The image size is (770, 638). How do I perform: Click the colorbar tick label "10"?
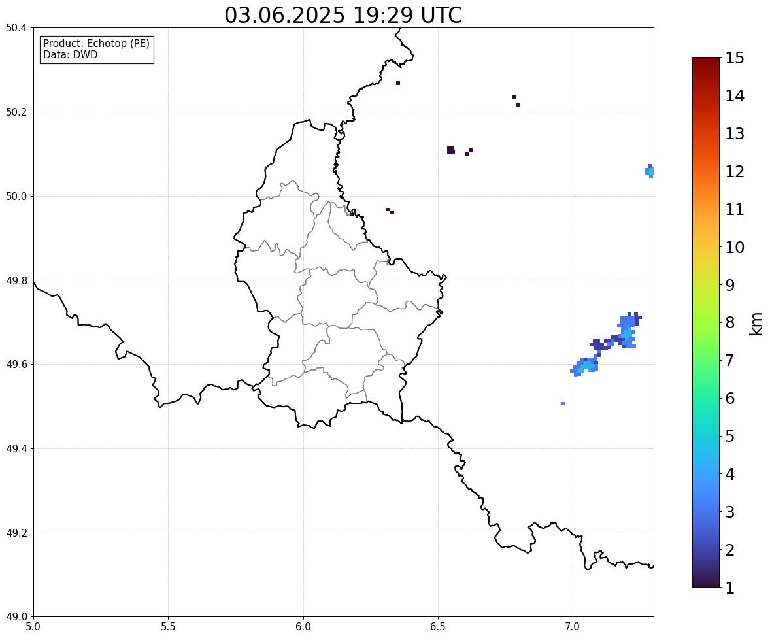[x=735, y=247]
